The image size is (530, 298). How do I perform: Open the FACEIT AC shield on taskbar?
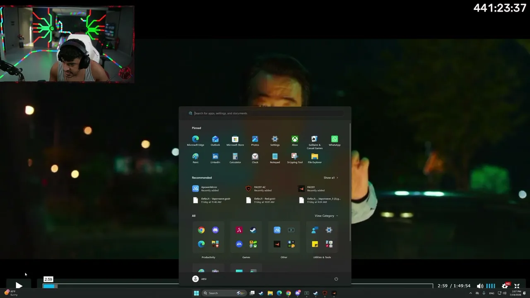[325, 293]
